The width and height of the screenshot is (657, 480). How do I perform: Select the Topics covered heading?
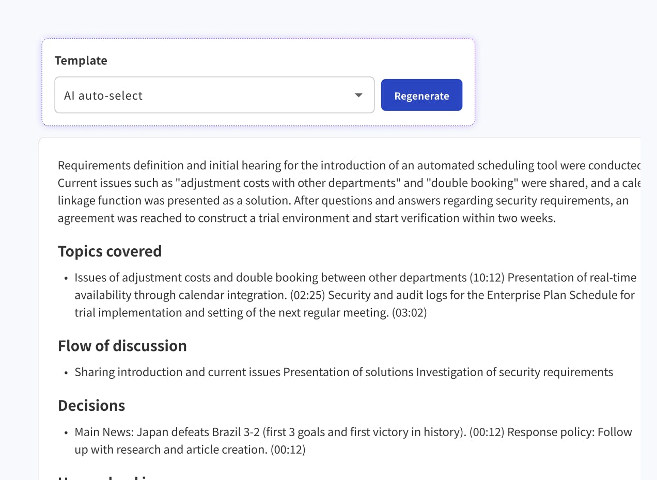coord(110,251)
